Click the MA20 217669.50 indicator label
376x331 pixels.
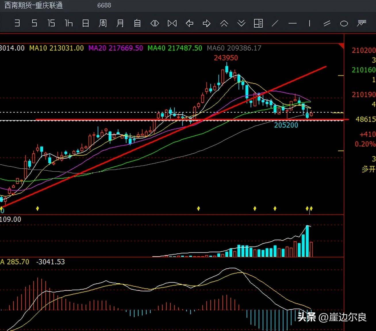[x=116, y=48]
